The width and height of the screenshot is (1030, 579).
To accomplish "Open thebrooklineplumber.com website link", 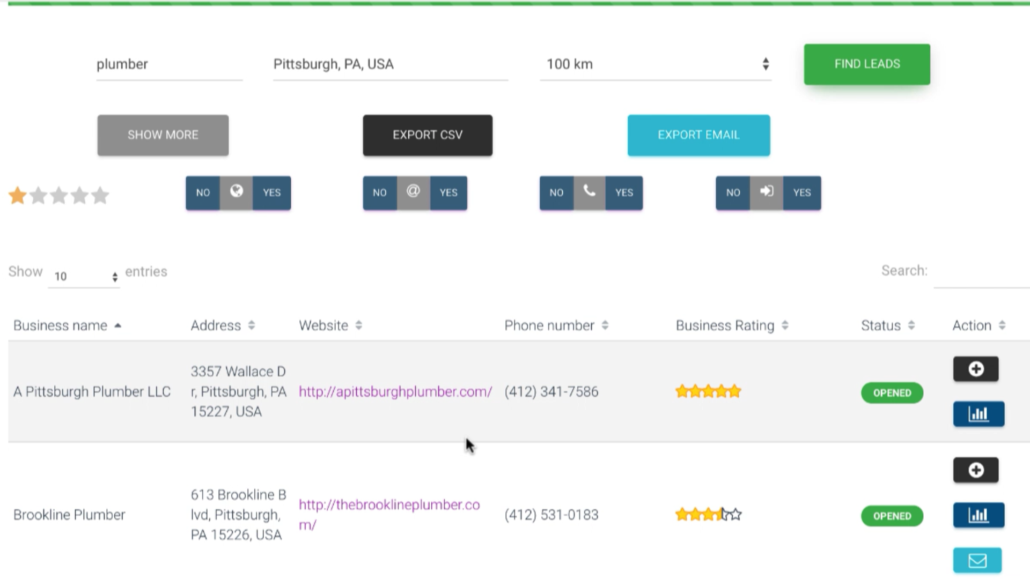I will pyautogui.click(x=389, y=515).
